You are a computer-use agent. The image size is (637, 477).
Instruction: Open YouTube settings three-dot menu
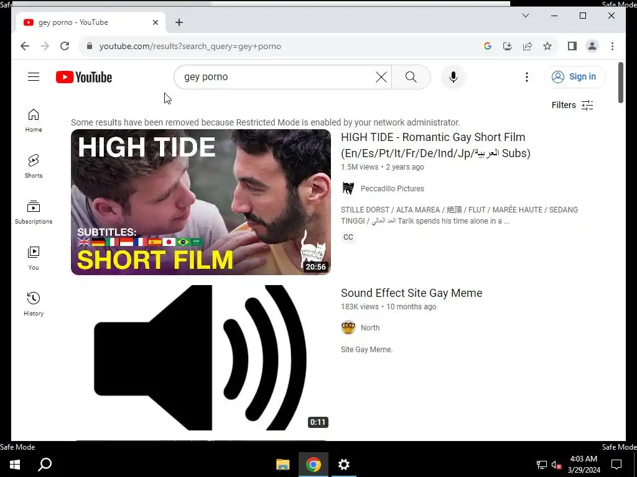coord(526,76)
